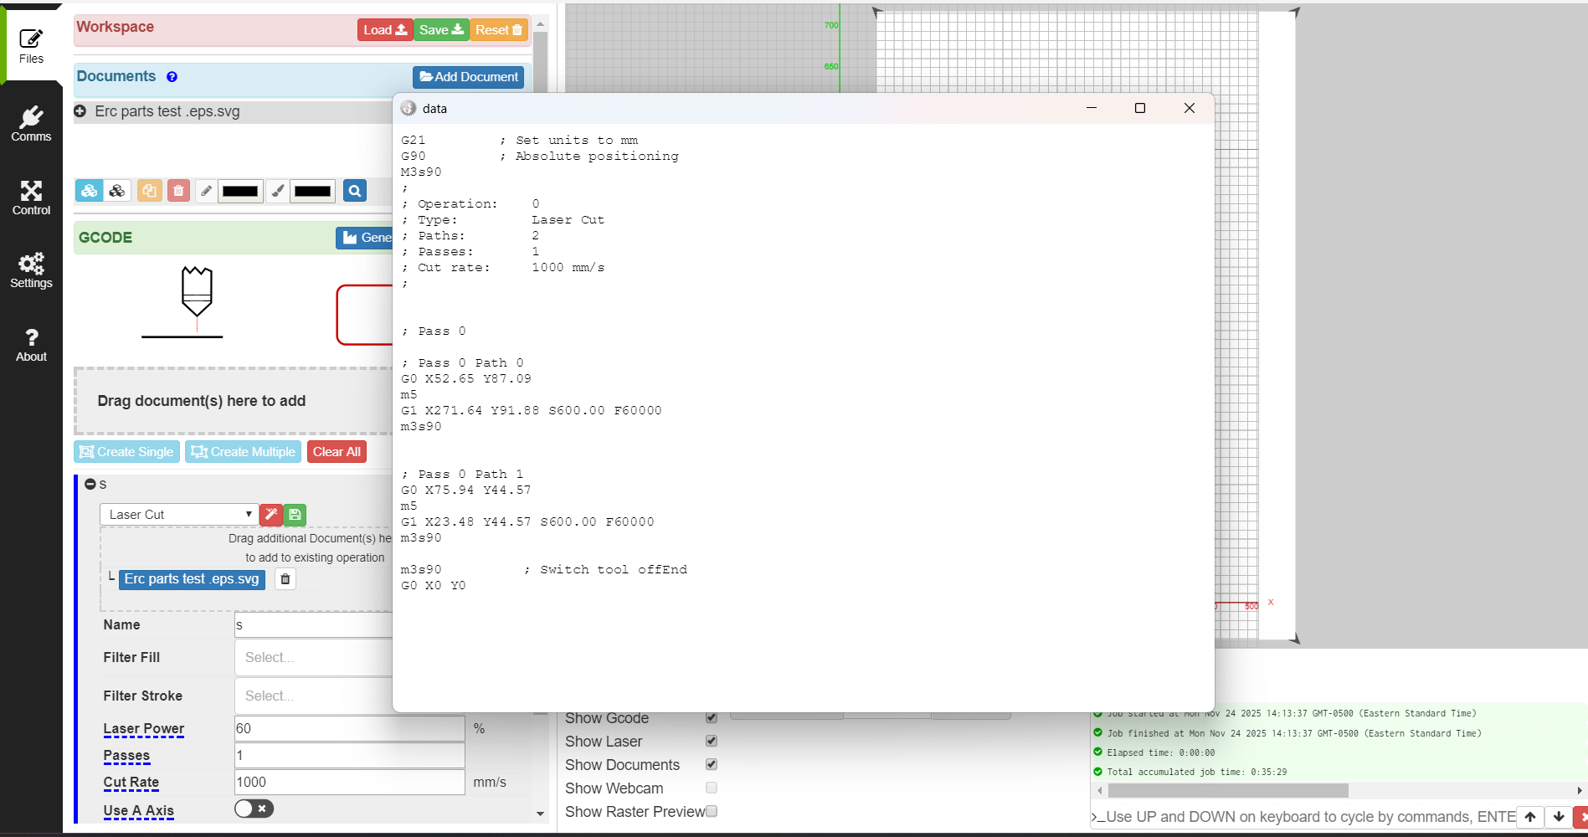Open the Settings tab in sidebar
This screenshot has height=837, width=1588.
click(31, 270)
